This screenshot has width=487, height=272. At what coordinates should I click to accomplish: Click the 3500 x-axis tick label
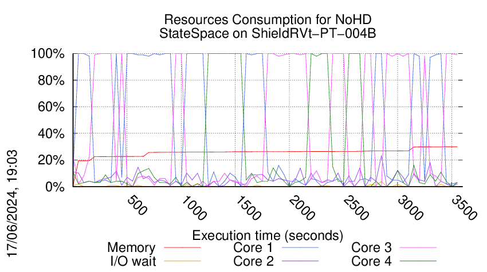(459, 210)
